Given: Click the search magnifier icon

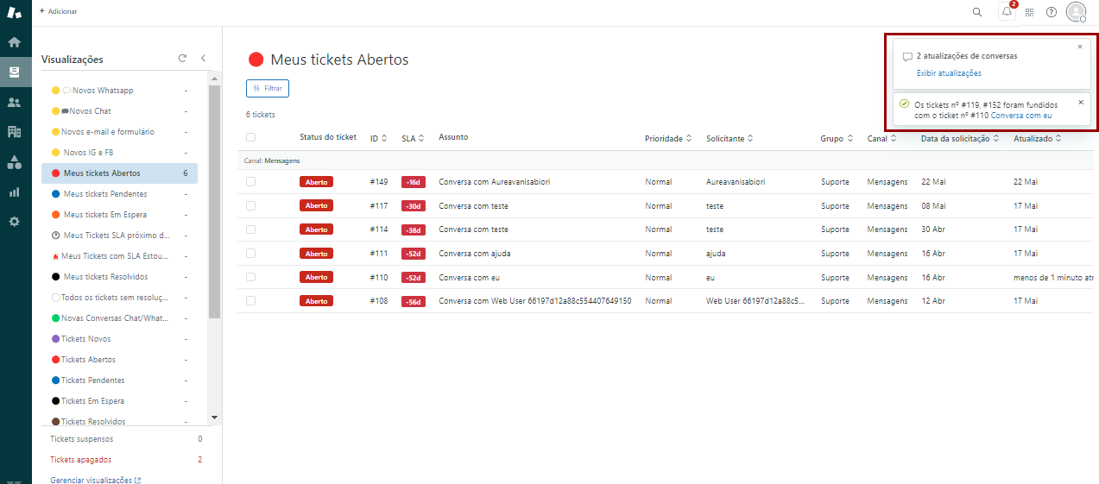Looking at the screenshot, I should coord(977,12).
